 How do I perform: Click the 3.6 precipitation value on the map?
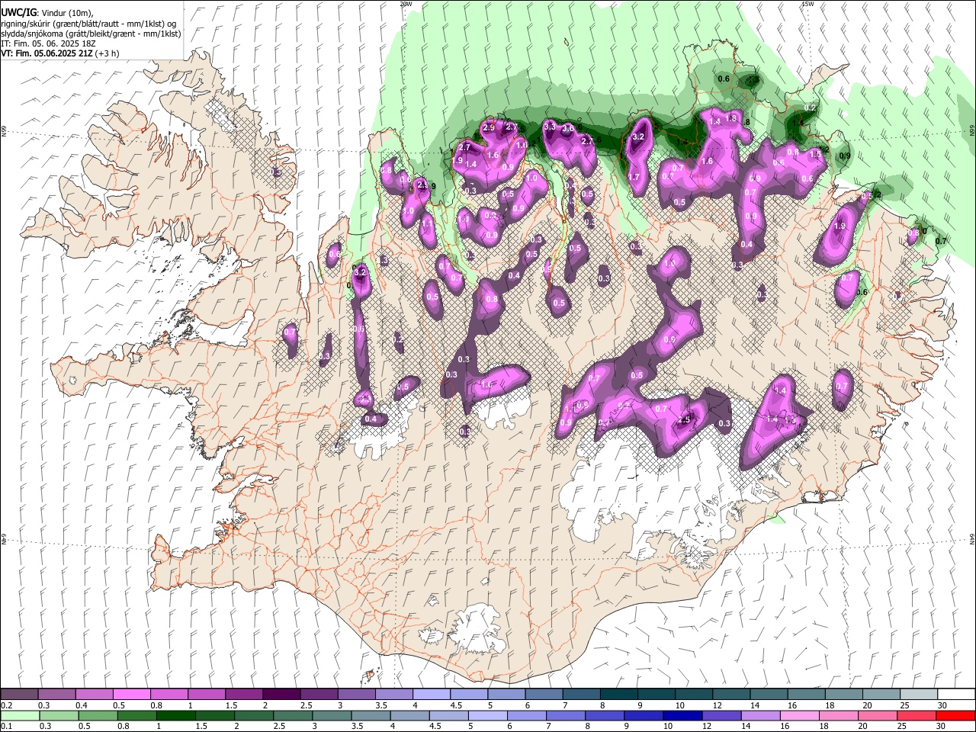point(568,129)
